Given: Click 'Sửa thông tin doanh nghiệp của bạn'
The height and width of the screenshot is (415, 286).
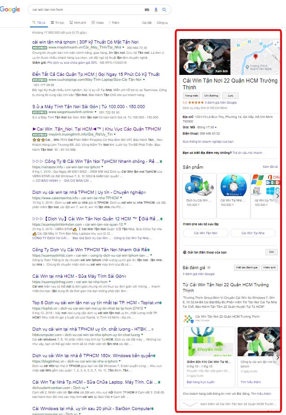Looking at the screenshot, I should pyautogui.click(x=208, y=142).
